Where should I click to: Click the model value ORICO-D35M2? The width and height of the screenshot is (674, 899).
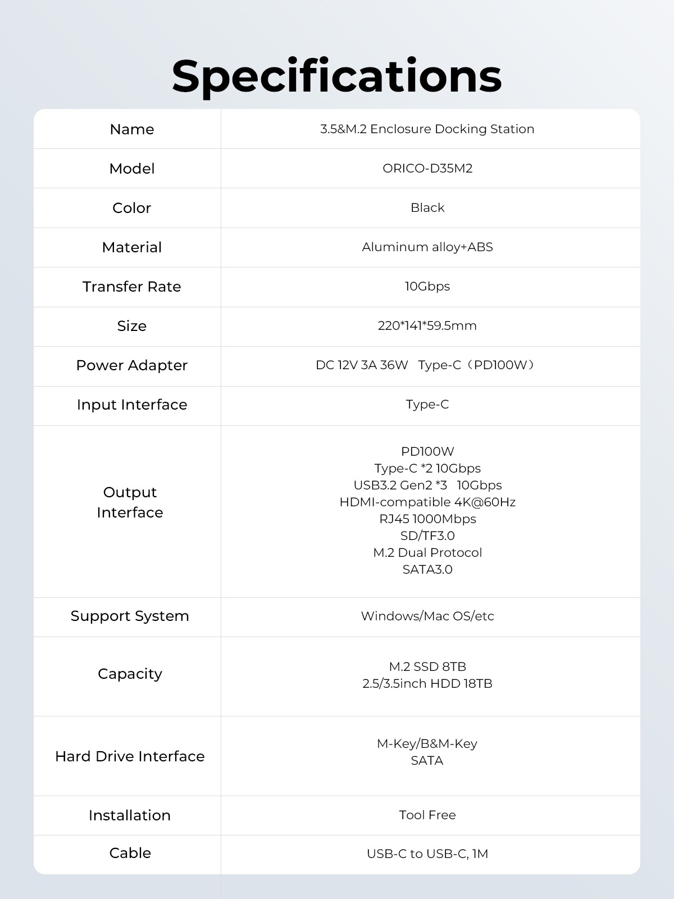click(x=427, y=169)
